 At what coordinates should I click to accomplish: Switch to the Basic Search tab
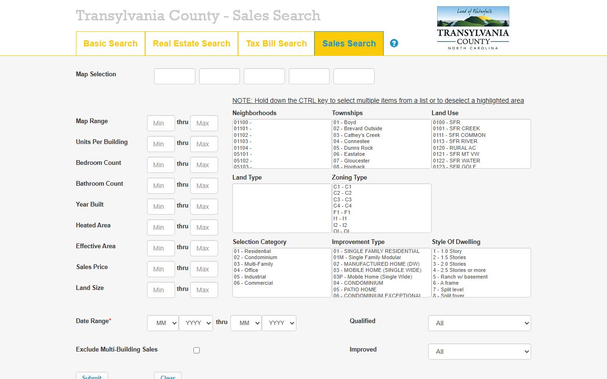point(110,44)
